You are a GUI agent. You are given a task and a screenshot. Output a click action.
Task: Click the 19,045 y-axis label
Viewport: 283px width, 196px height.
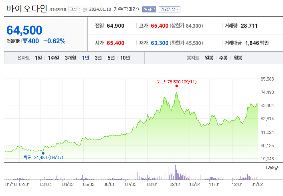tap(267, 159)
